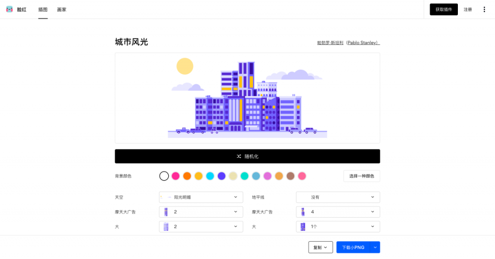Select the orchid pink-purple background swatch
The height and width of the screenshot is (259, 495).
267,176
